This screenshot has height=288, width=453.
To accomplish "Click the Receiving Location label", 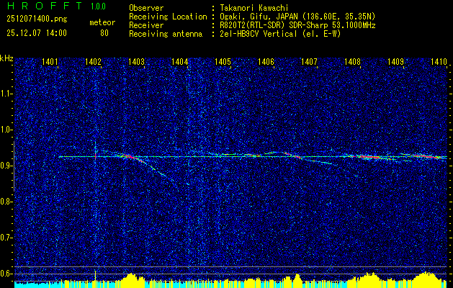I will point(168,17).
